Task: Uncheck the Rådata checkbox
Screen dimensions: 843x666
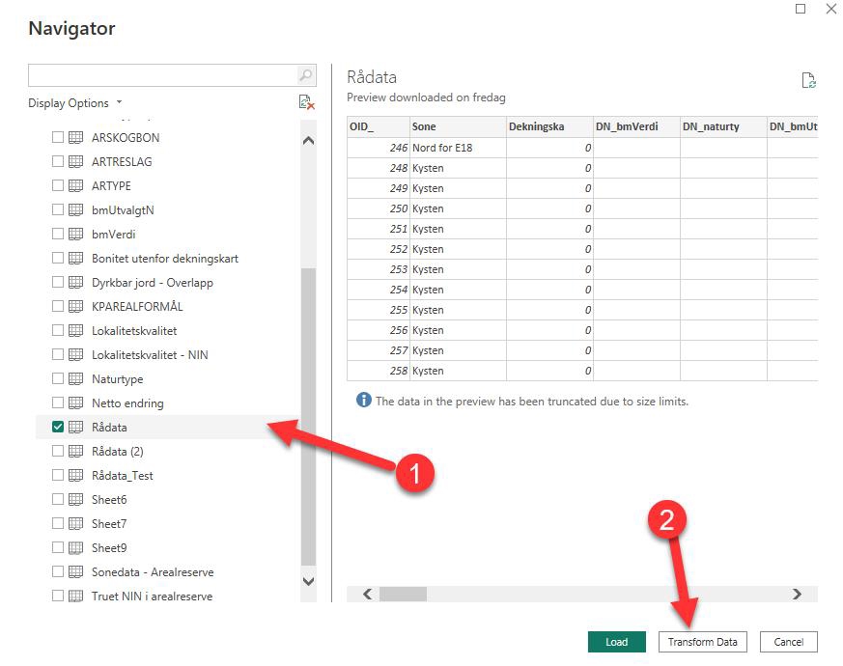Action: click(x=58, y=427)
